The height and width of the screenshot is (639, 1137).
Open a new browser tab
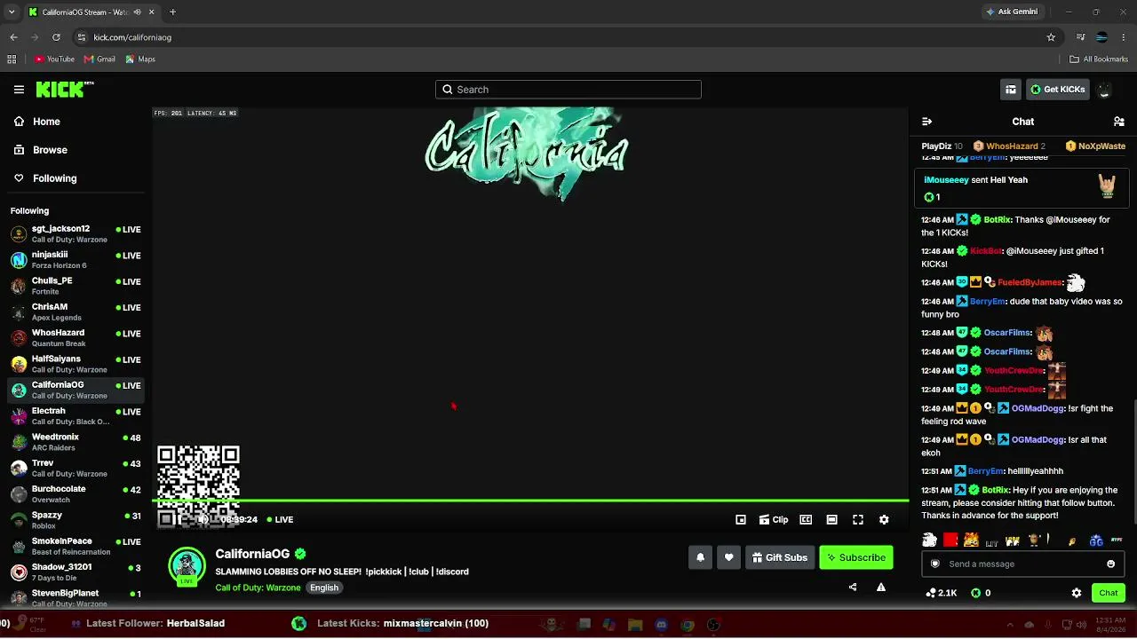tap(172, 12)
